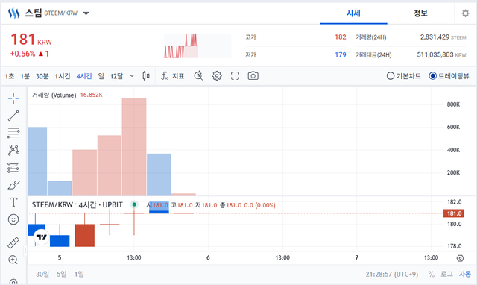Click the large red candlestick body

pos(84,235)
